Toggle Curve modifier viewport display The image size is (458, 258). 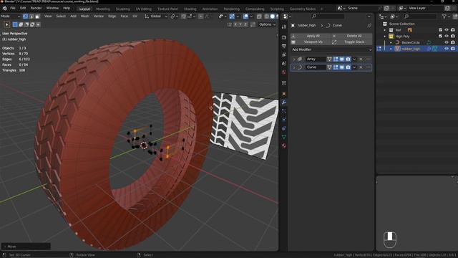click(x=342, y=67)
